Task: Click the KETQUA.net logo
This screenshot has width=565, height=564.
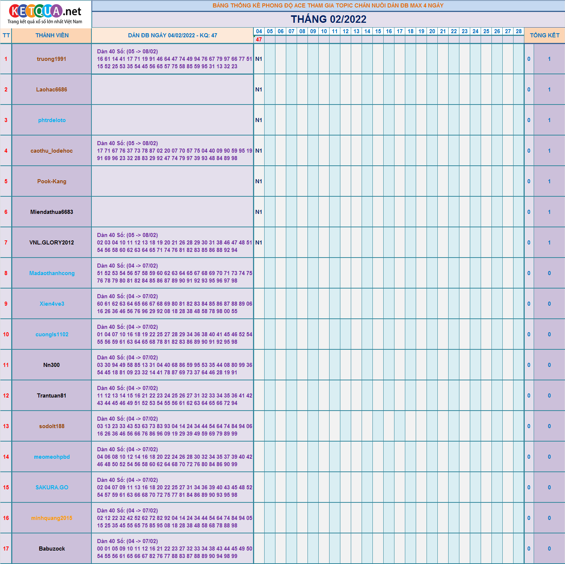Action: click(46, 14)
